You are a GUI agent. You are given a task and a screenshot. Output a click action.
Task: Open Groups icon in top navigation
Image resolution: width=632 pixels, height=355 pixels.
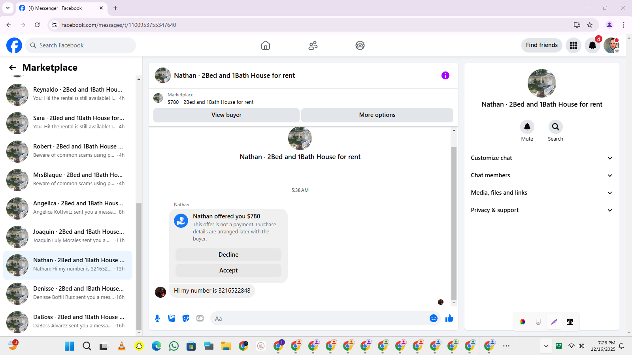click(360, 45)
